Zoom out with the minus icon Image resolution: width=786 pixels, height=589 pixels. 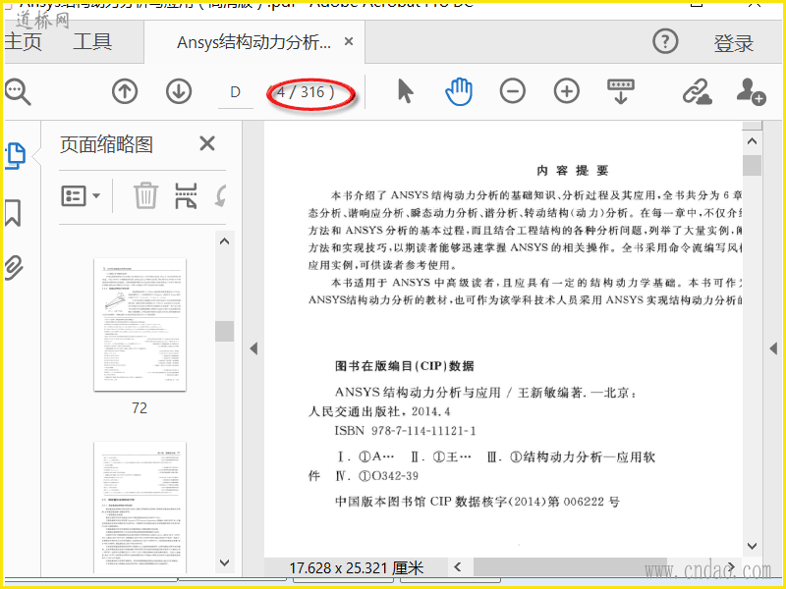tap(512, 91)
